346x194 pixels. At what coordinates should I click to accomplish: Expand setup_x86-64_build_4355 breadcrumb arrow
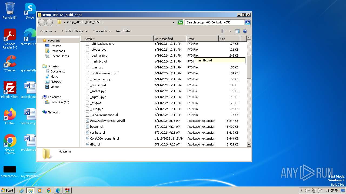(103, 22)
